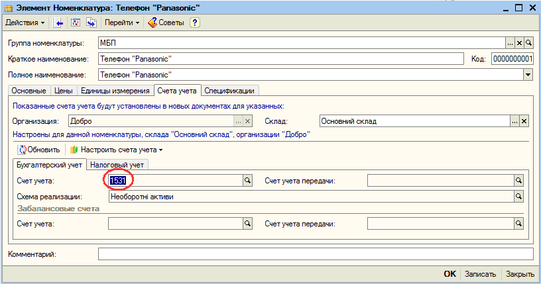541x284 pixels.
Task: Open search for balance-sheet Счет учета 1531
Action: click(x=247, y=180)
